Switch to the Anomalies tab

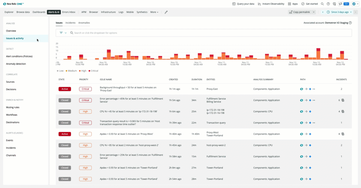point(84,23)
